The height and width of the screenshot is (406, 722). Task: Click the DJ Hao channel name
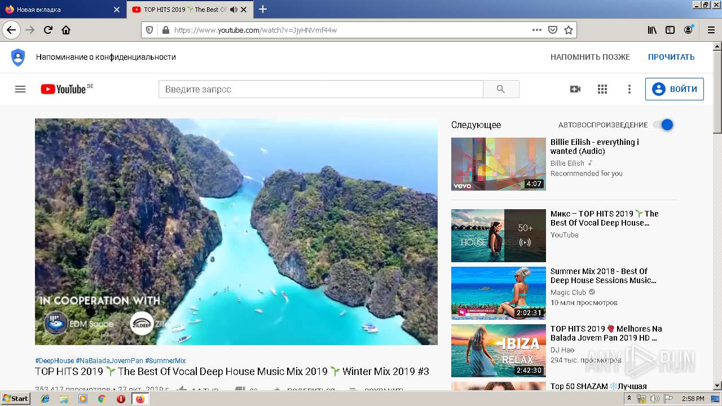click(562, 350)
